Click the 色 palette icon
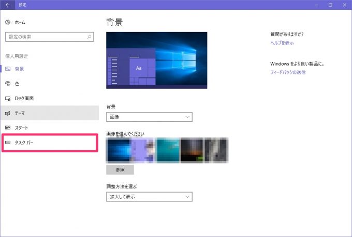The image size is (352, 237). (x=8, y=84)
